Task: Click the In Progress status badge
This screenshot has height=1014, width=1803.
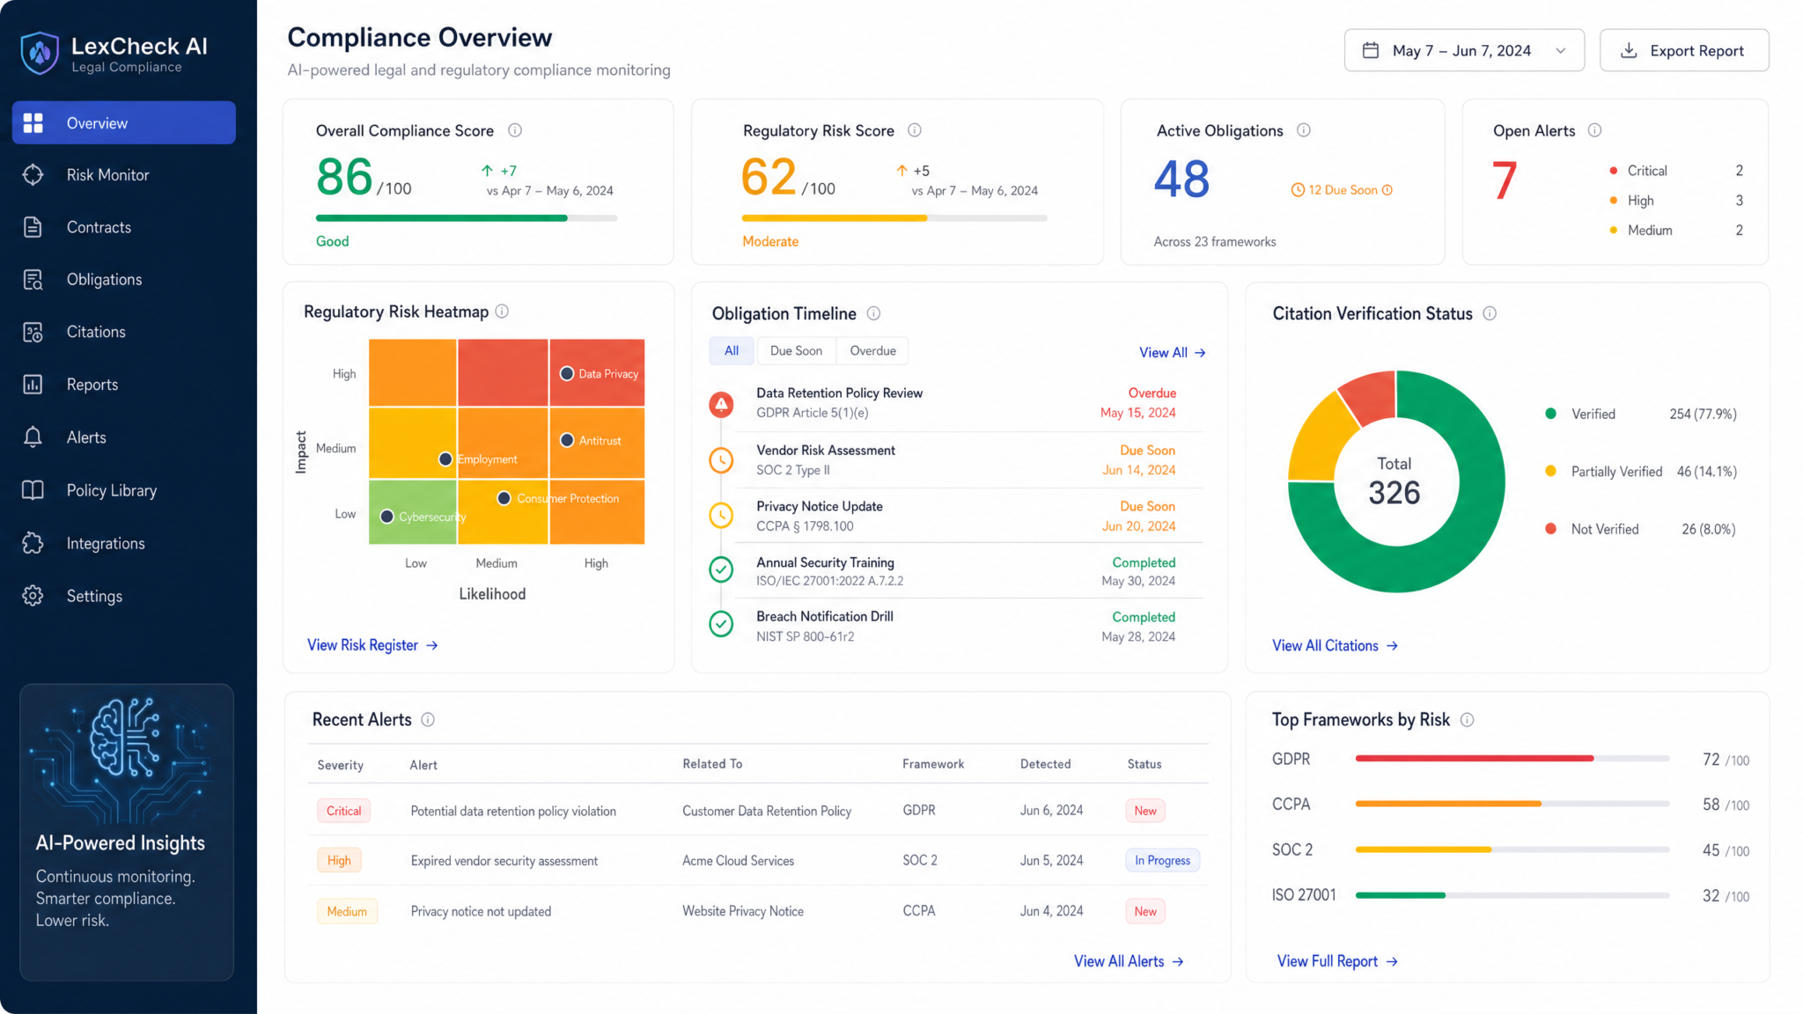Action: pyautogui.click(x=1162, y=860)
